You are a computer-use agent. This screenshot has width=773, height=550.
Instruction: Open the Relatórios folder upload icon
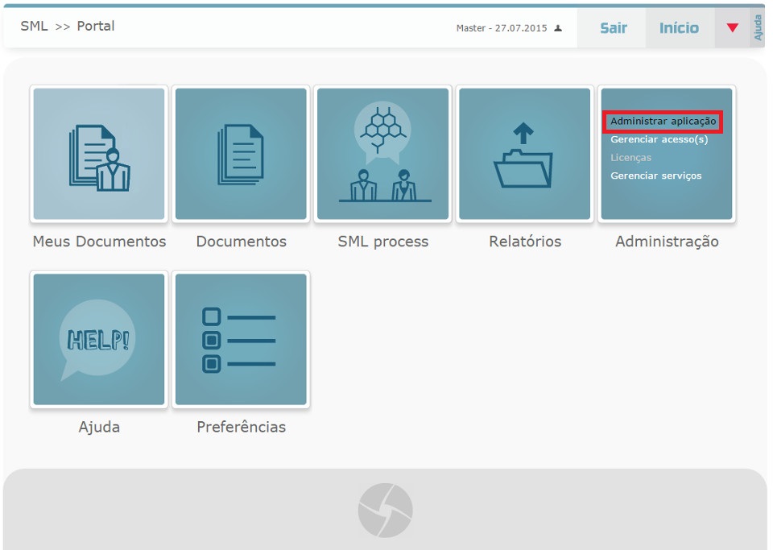click(524, 154)
